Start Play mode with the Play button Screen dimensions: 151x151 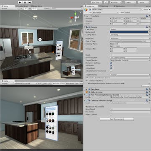20,3
